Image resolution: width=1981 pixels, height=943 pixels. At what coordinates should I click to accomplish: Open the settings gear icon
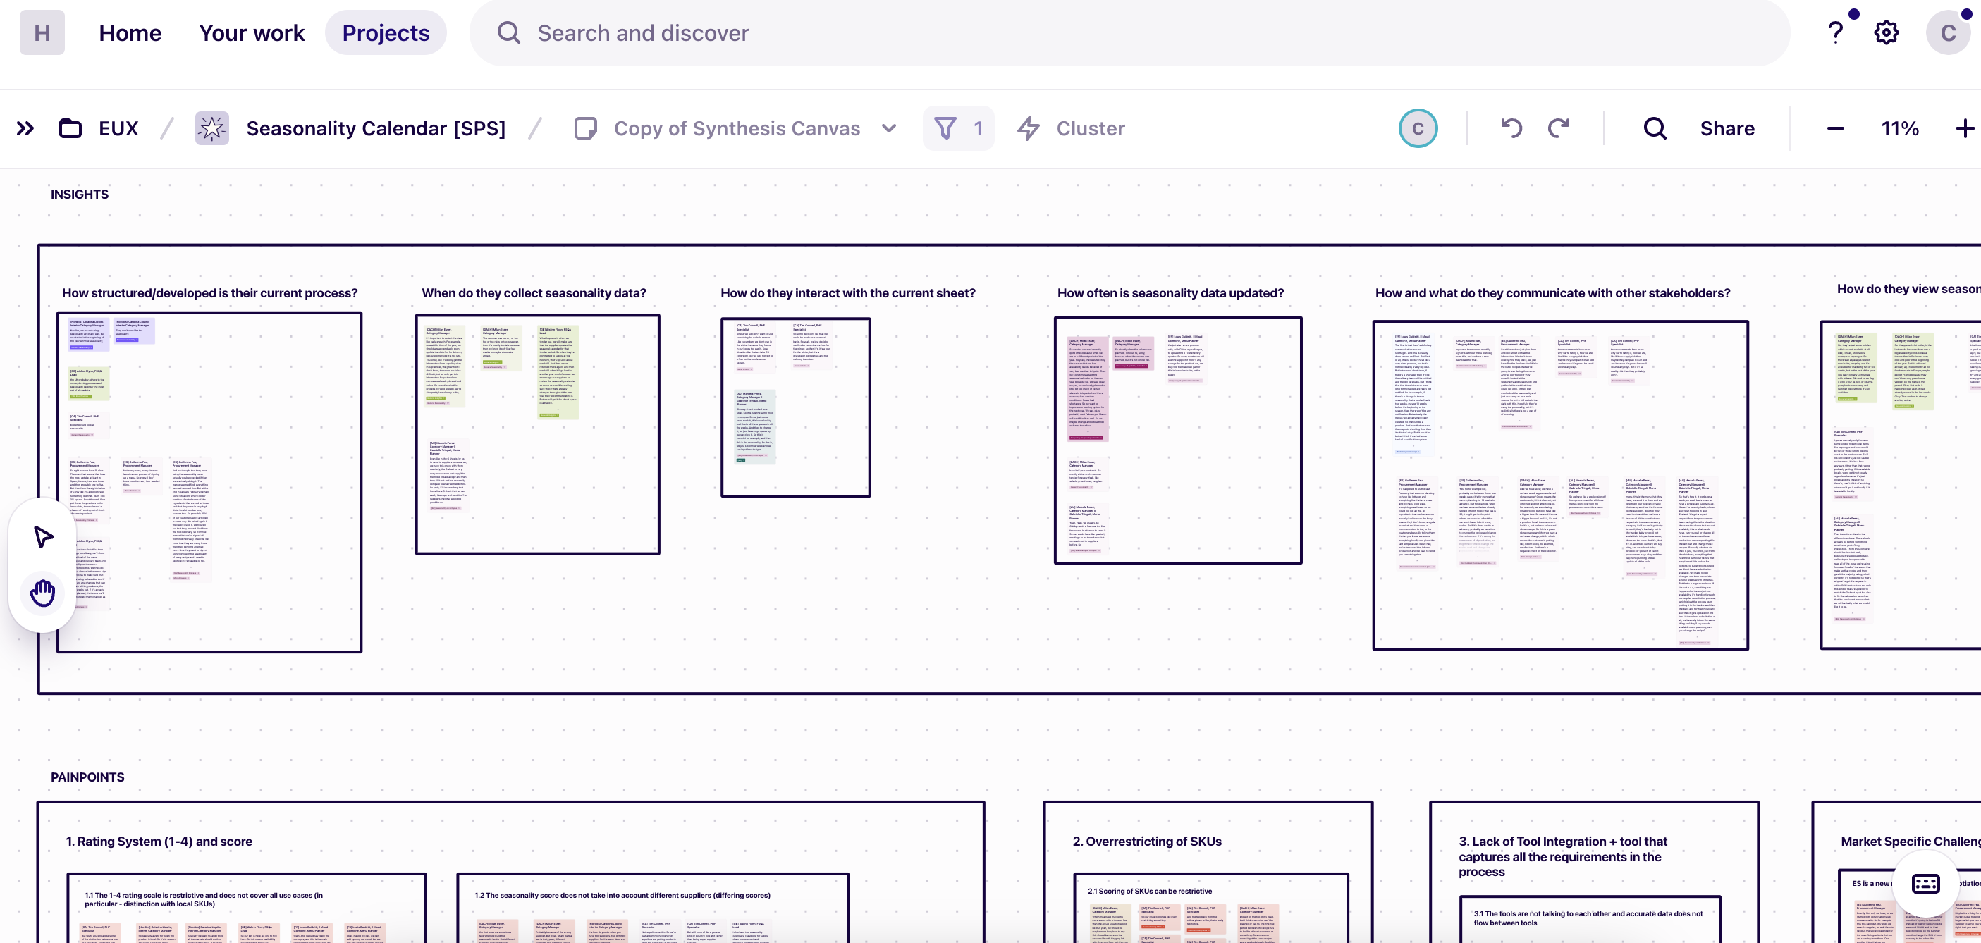[x=1886, y=32]
